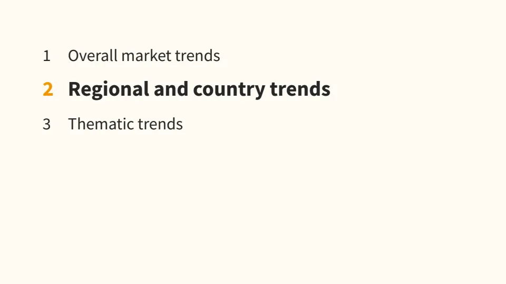Jump to the Thematic trends section

pos(125,124)
